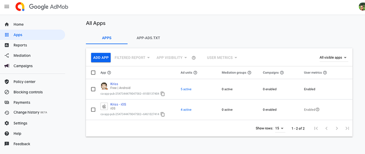The height and width of the screenshot is (154, 365).
Task: Click help icon next to App column
Action: pyautogui.click(x=109, y=72)
